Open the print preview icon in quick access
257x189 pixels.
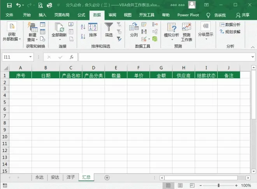click(x=40, y=5)
